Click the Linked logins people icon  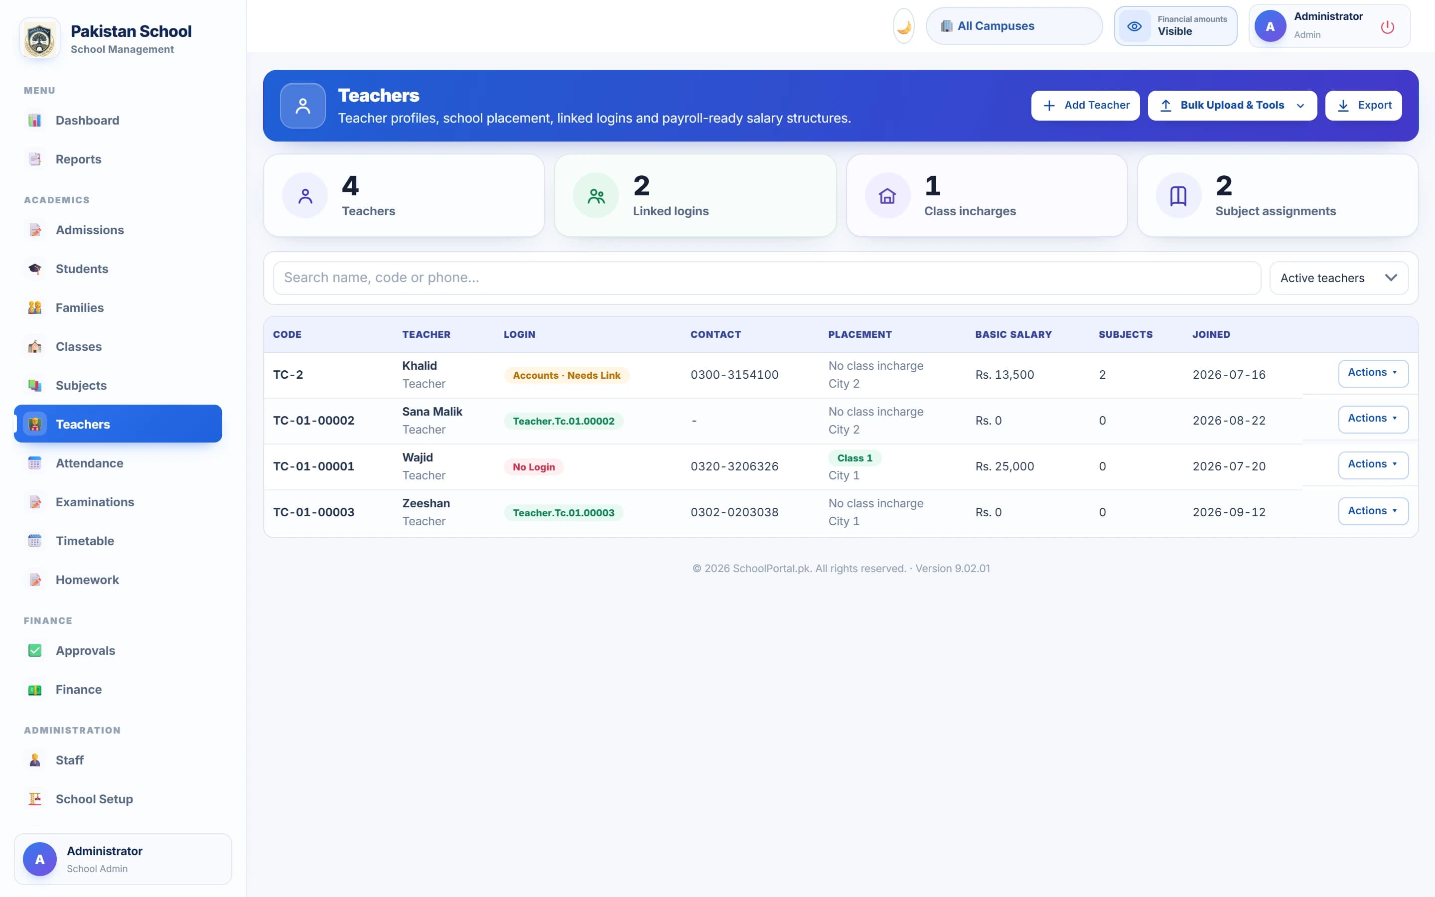[596, 195]
